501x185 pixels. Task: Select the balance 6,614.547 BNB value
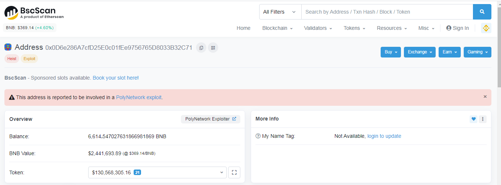point(127,136)
